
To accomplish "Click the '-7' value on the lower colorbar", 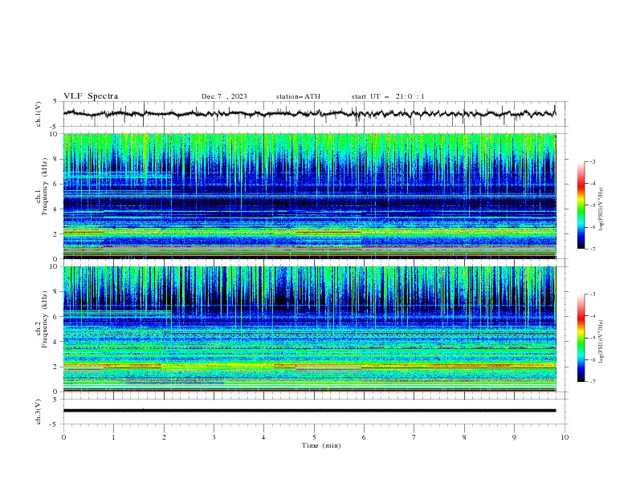I will point(592,381).
